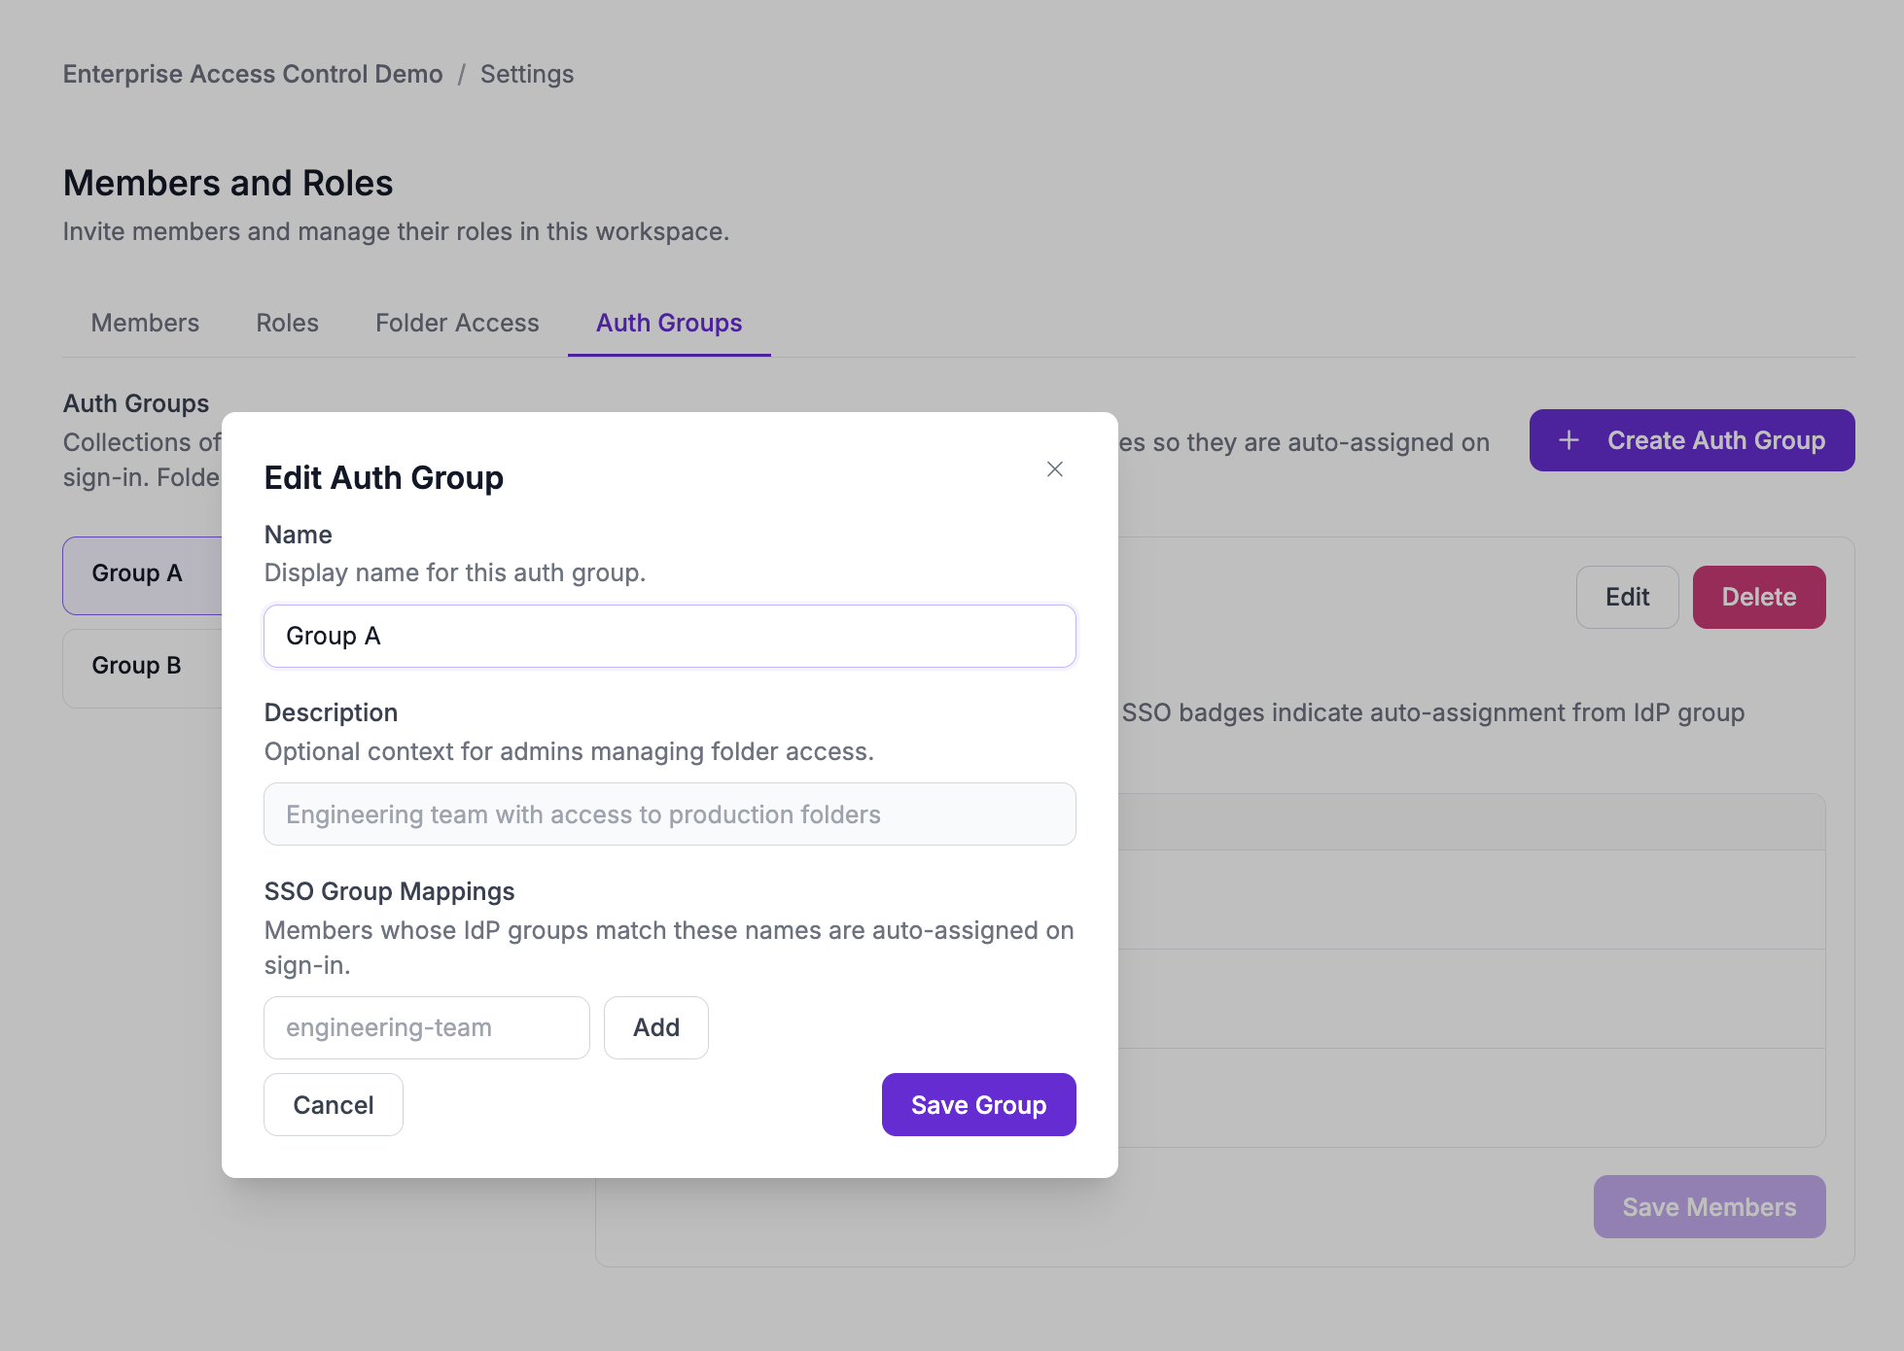The width and height of the screenshot is (1904, 1351).
Task: Click the SSO group mapping input field
Action: coord(427,1027)
